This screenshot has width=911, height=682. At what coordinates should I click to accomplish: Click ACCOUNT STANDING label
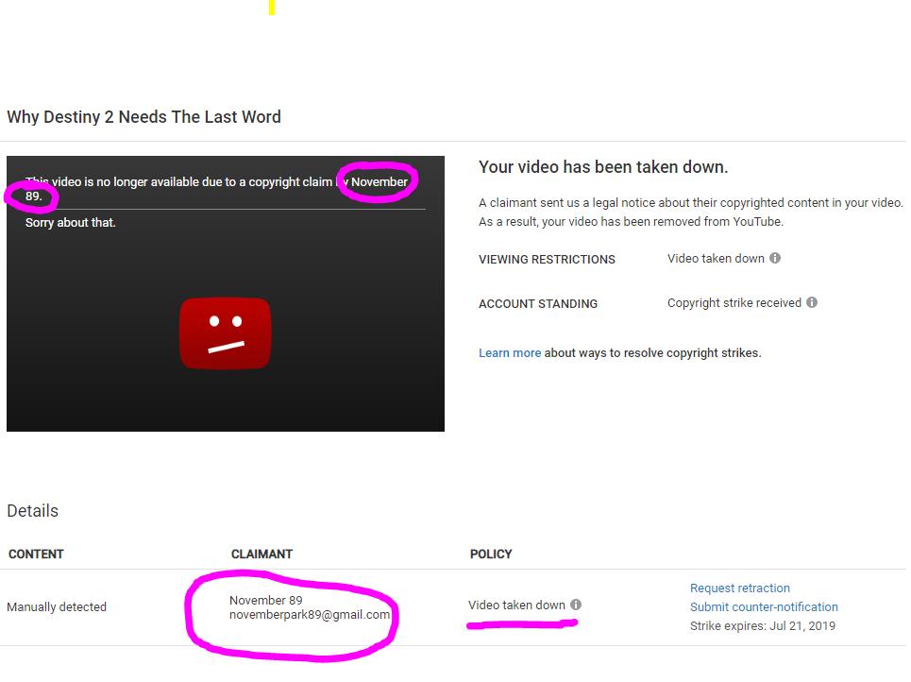538,303
